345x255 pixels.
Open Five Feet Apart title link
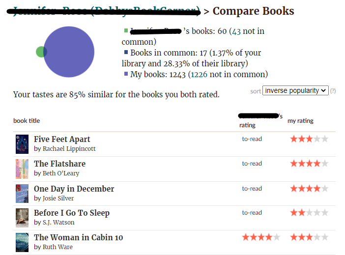click(62, 139)
